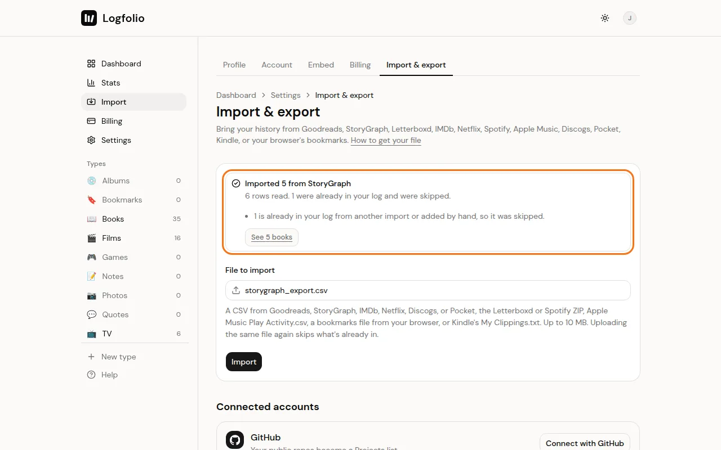
Task: Open the How to get your file link
Action: [x=386, y=140]
